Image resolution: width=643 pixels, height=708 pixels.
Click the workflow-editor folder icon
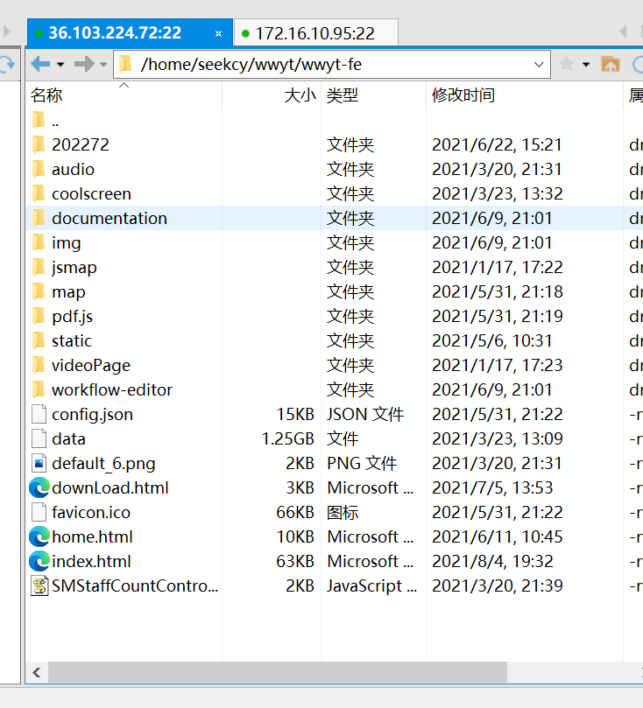click(x=39, y=389)
